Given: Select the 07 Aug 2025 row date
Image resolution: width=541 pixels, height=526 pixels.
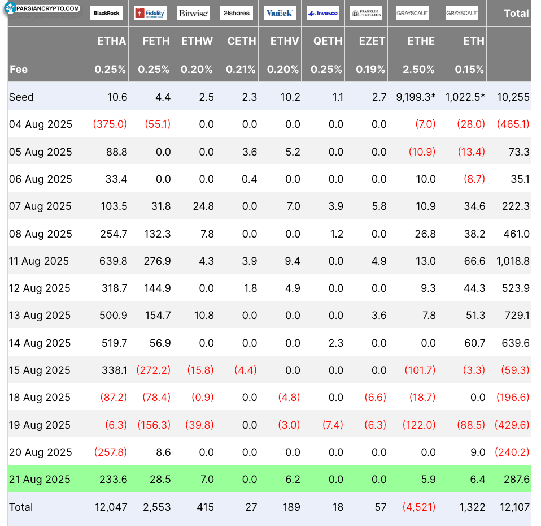Looking at the screenshot, I should pyautogui.click(x=40, y=206).
